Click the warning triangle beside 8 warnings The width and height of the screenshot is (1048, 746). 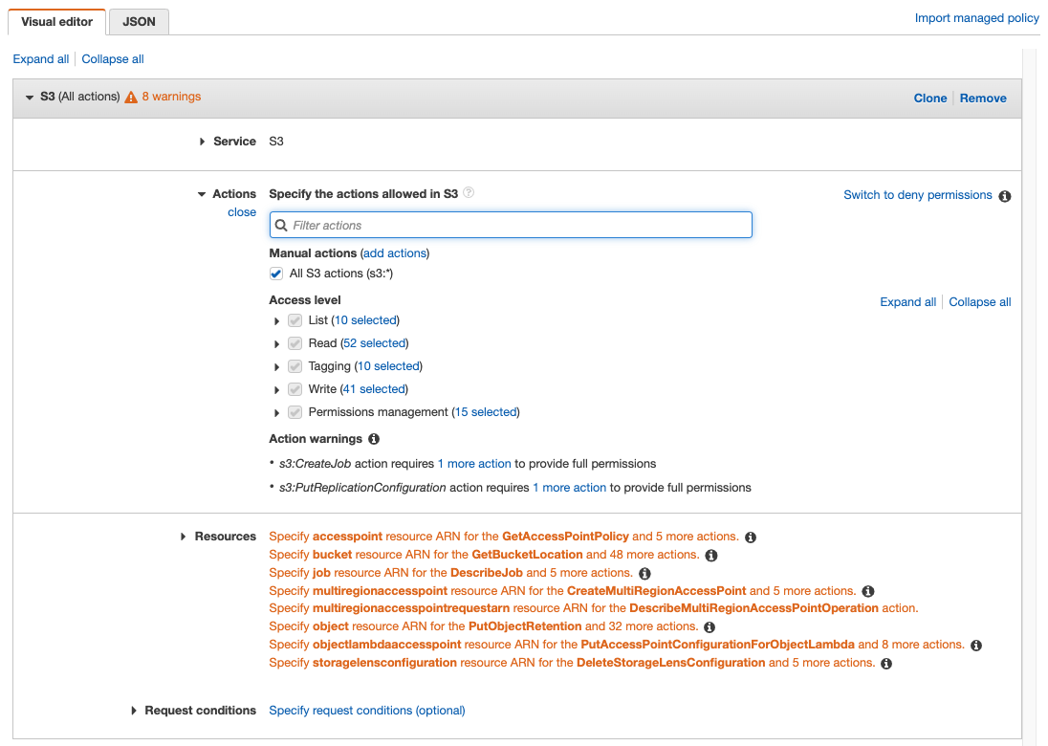[x=129, y=96]
